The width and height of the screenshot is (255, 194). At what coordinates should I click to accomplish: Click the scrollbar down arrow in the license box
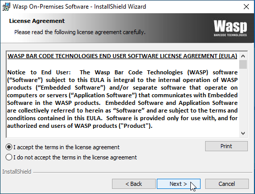[243, 133]
